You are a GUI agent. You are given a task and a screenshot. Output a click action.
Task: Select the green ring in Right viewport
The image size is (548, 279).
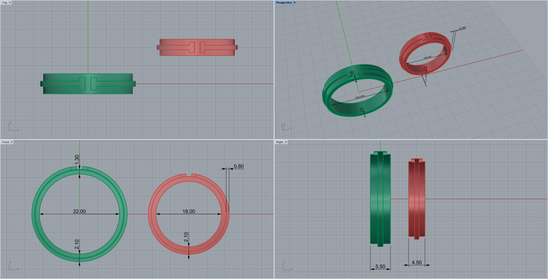coord(380,199)
